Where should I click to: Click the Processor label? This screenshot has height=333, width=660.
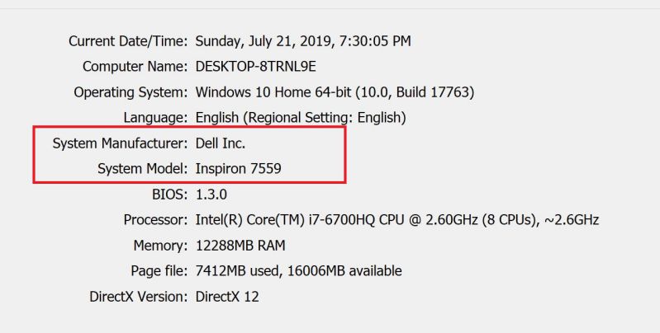[155, 220]
